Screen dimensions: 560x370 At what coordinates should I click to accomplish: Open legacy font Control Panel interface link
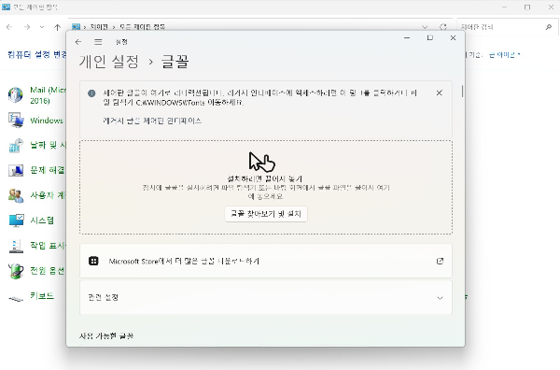pyautogui.click(x=152, y=121)
